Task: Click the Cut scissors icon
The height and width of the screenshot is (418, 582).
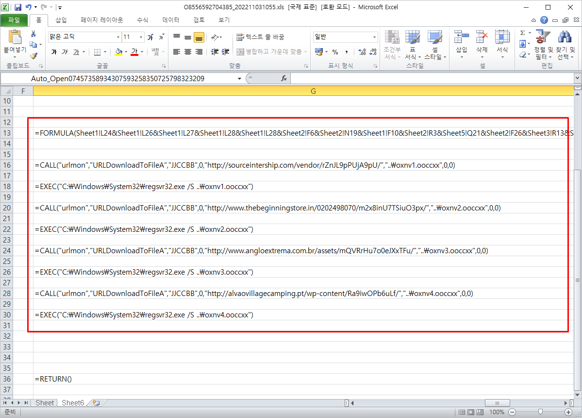Action: pos(33,34)
